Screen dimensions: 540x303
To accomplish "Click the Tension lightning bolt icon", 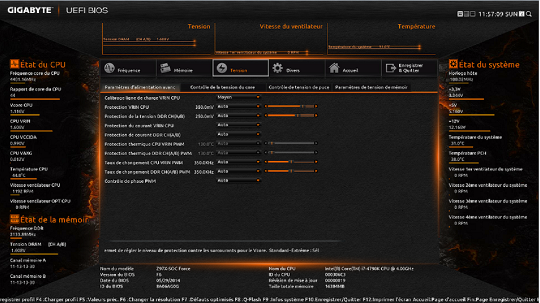I will pyautogui.click(x=222, y=68).
